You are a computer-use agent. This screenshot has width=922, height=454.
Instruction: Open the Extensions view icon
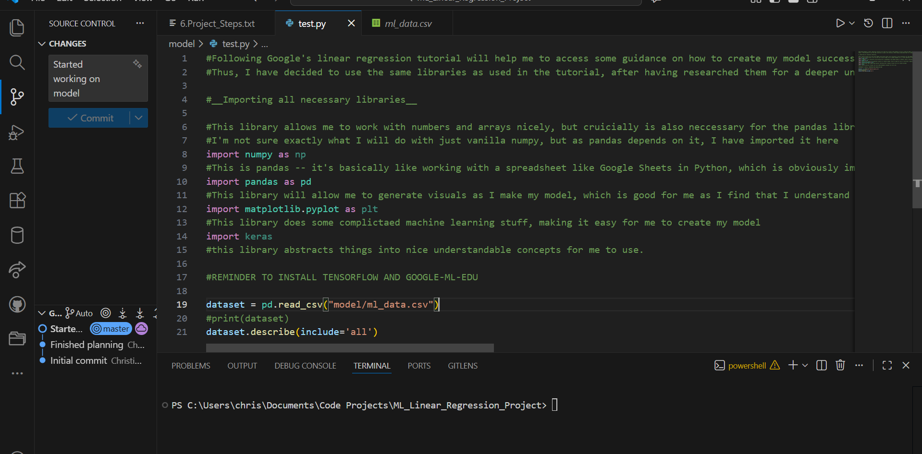point(17,200)
